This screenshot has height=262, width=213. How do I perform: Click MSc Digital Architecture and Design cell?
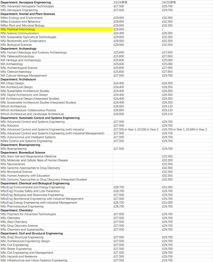(57, 95)
